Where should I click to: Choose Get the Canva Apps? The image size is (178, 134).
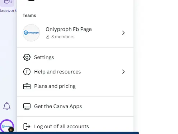[75, 106]
